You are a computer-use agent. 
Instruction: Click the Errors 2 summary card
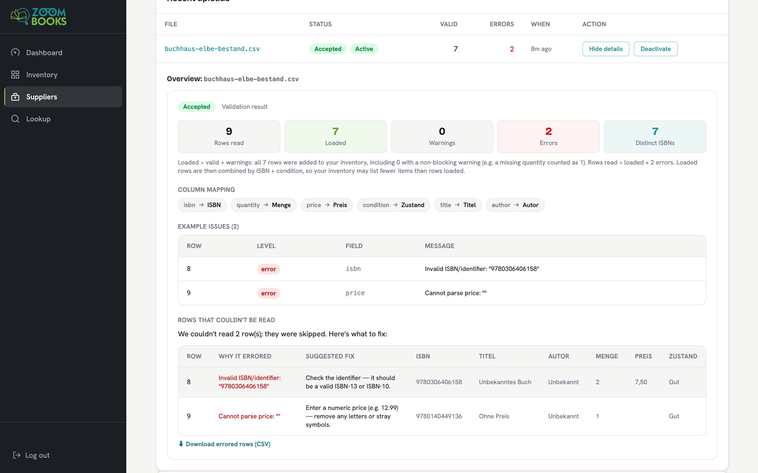pos(548,137)
